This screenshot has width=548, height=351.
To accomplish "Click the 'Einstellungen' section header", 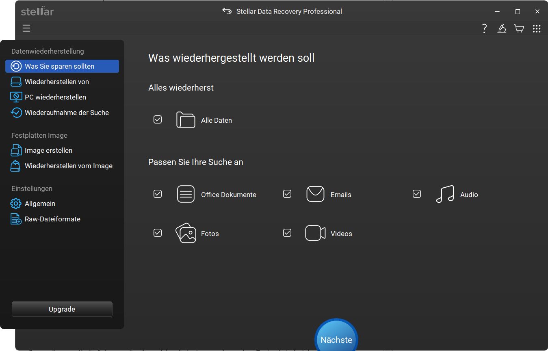I will (32, 188).
